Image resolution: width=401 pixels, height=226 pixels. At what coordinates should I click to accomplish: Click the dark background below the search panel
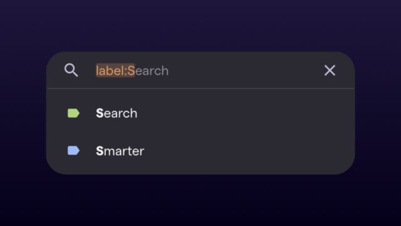[200, 200]
